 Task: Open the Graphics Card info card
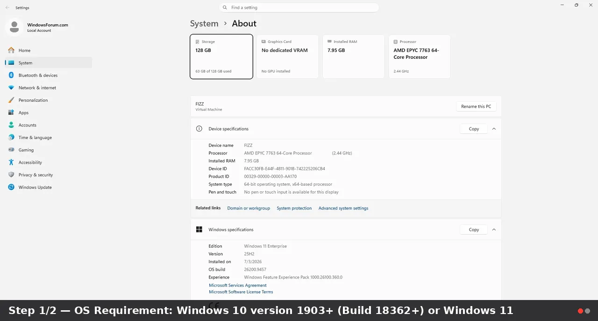(287, 56)
